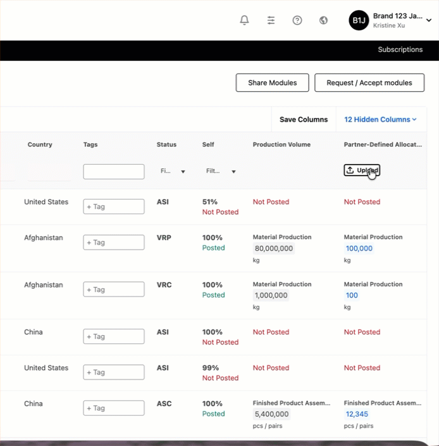Screen dimensions: 439x446
Task: Click the Status column header
Action: [166, 144]
